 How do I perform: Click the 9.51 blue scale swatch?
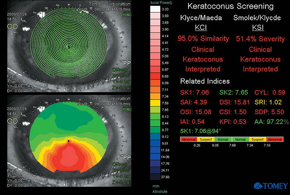(155, 143)
